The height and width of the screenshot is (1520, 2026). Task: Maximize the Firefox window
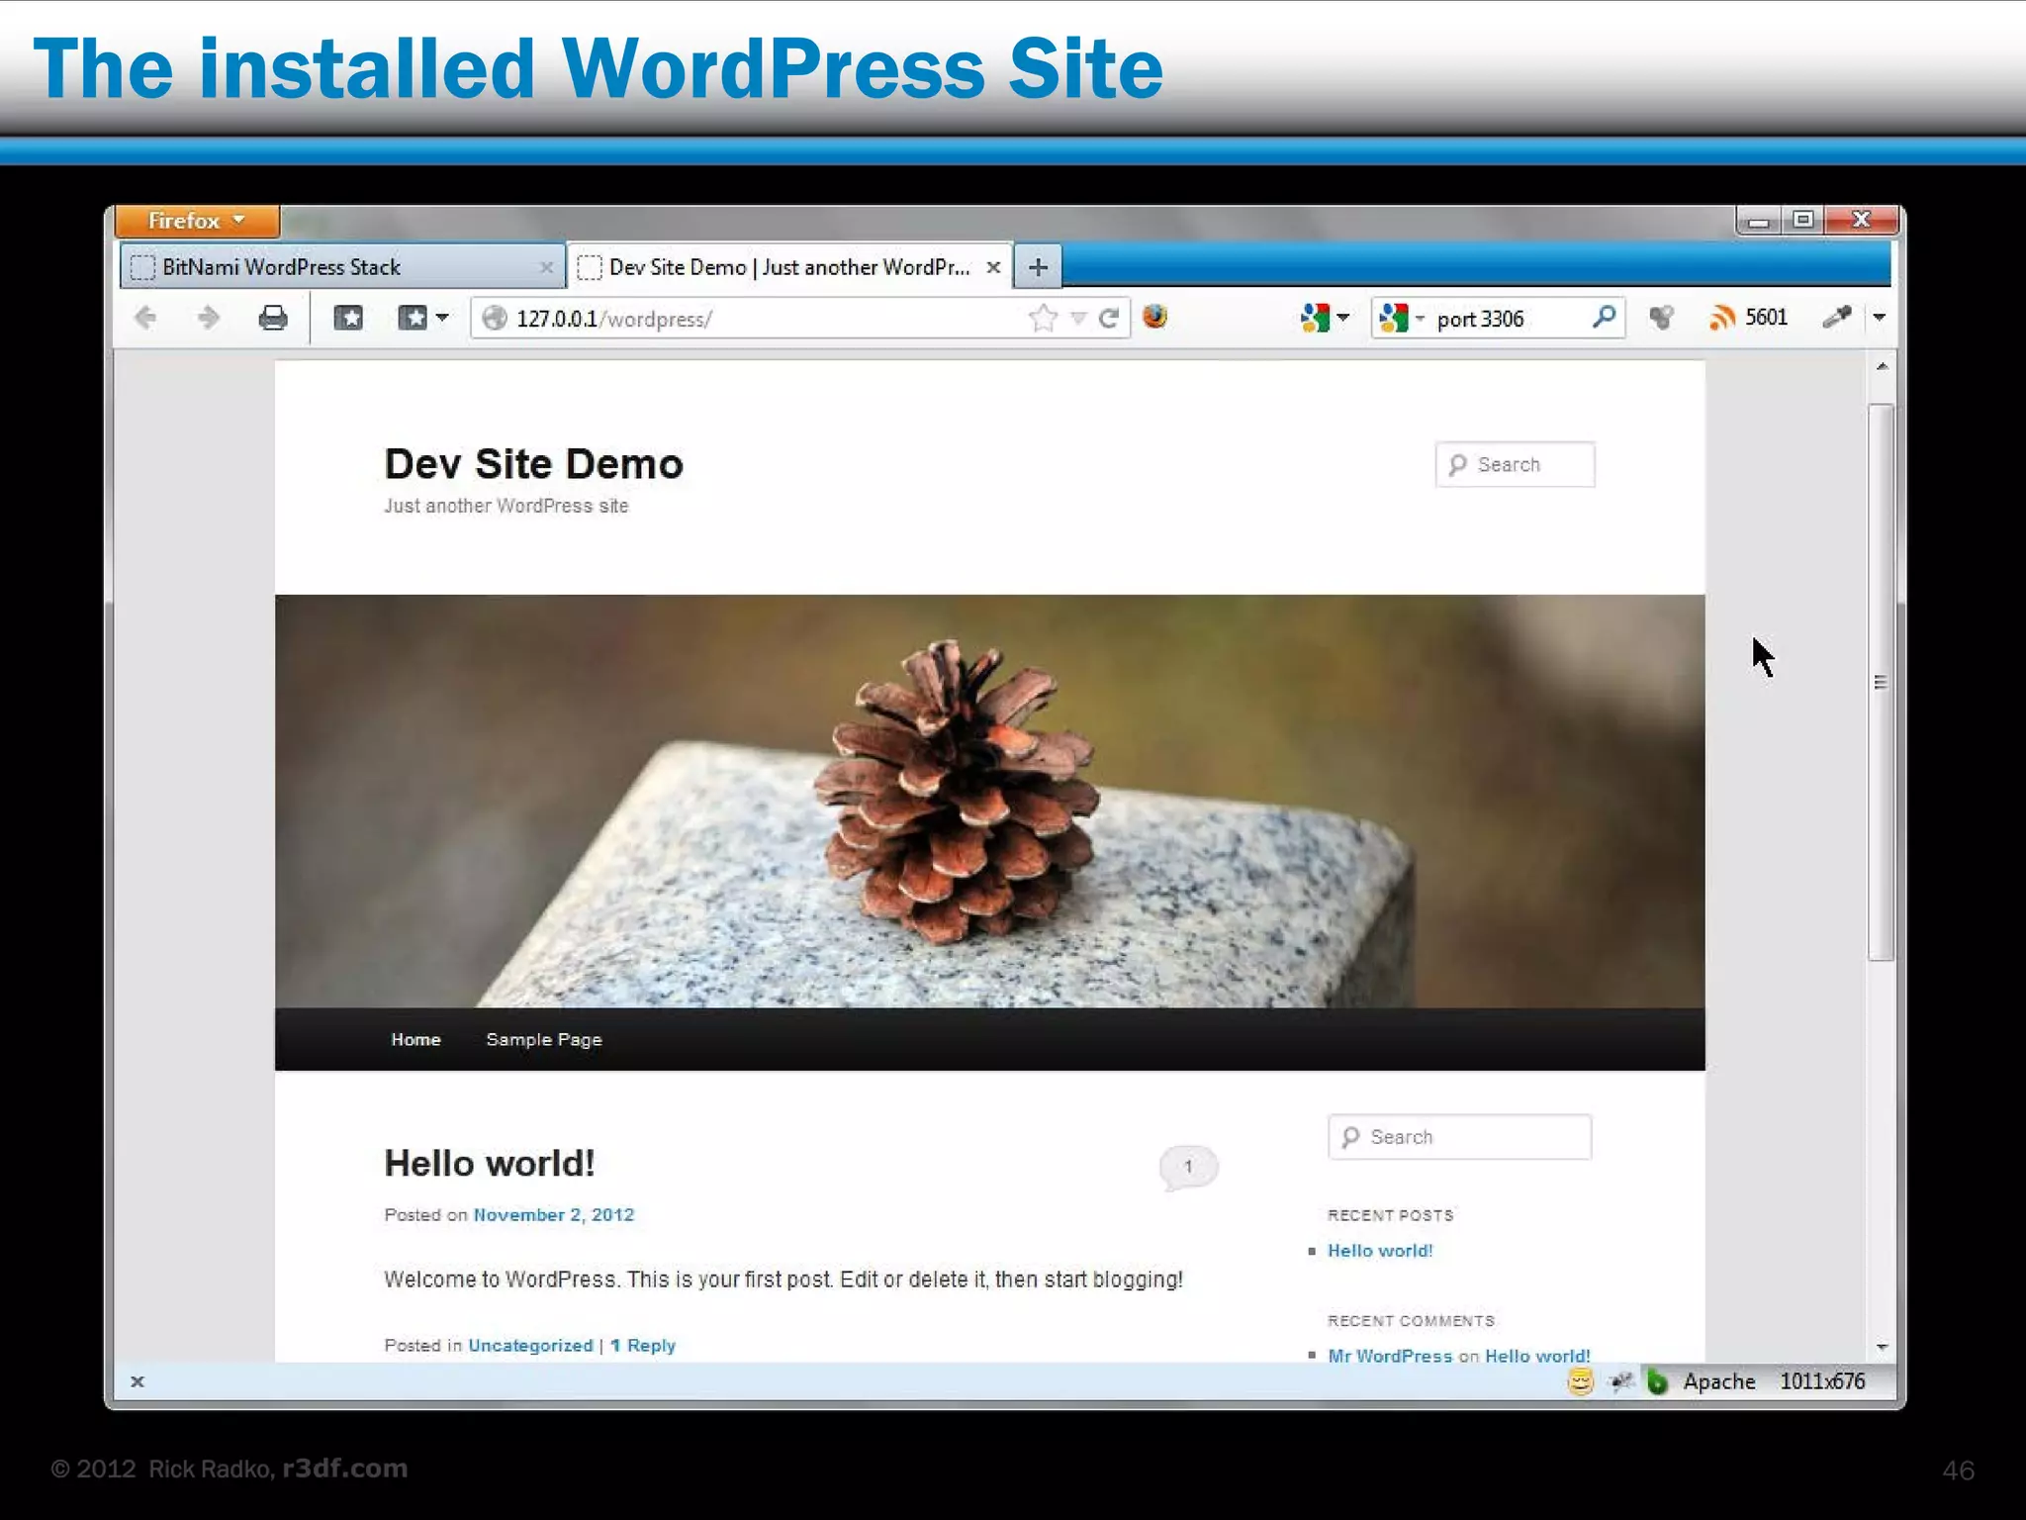pos(1803,220)
